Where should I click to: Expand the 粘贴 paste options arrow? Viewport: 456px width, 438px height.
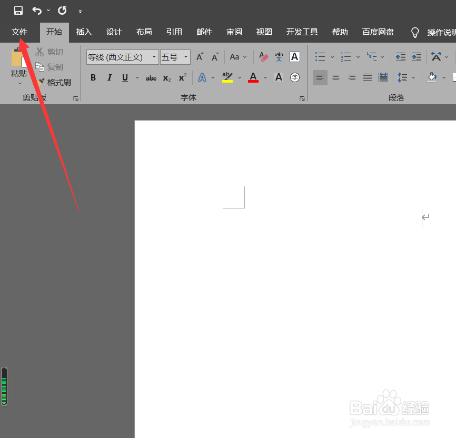click(x=20, y=84)
